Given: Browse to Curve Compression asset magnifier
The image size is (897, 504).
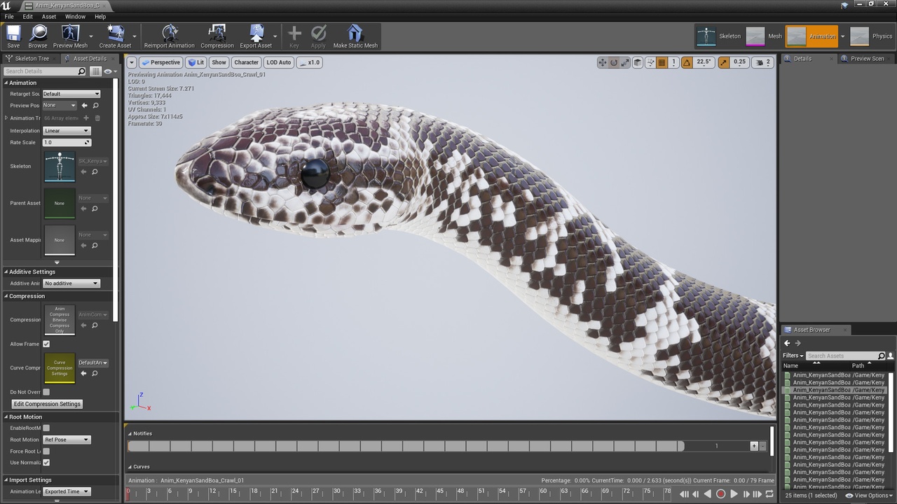Looking at the screenshot, I should [x=95, y=373].
